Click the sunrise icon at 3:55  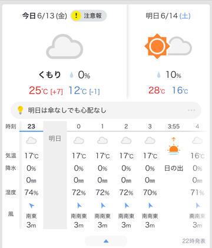(x=174, y=146)
